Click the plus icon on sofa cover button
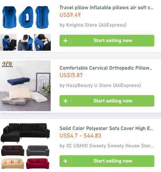 (66, 161)
